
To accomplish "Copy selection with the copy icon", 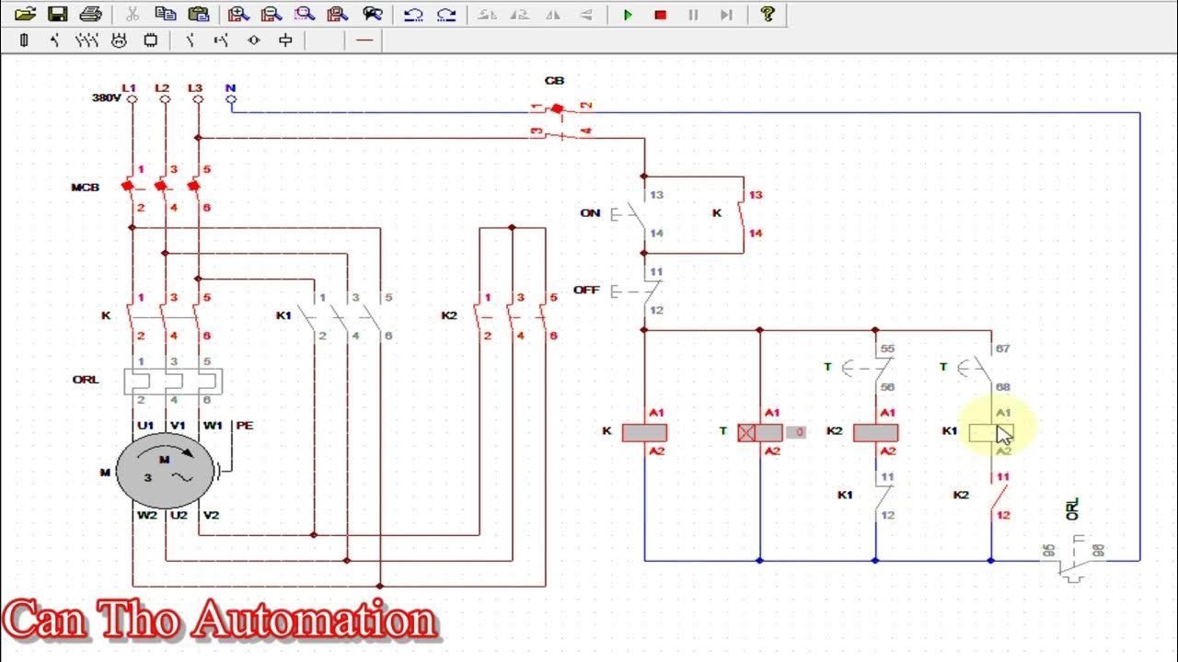I will [x=165, y=14].
